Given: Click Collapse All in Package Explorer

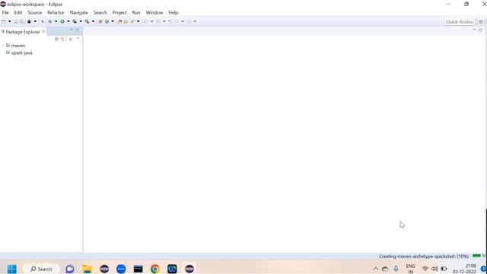Looking at the screenshot, I should coord(56,39).
